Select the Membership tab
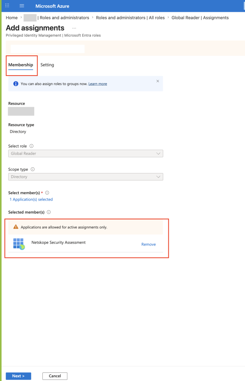The height and width of the screenshot is (381, 245). pos(21,65)
